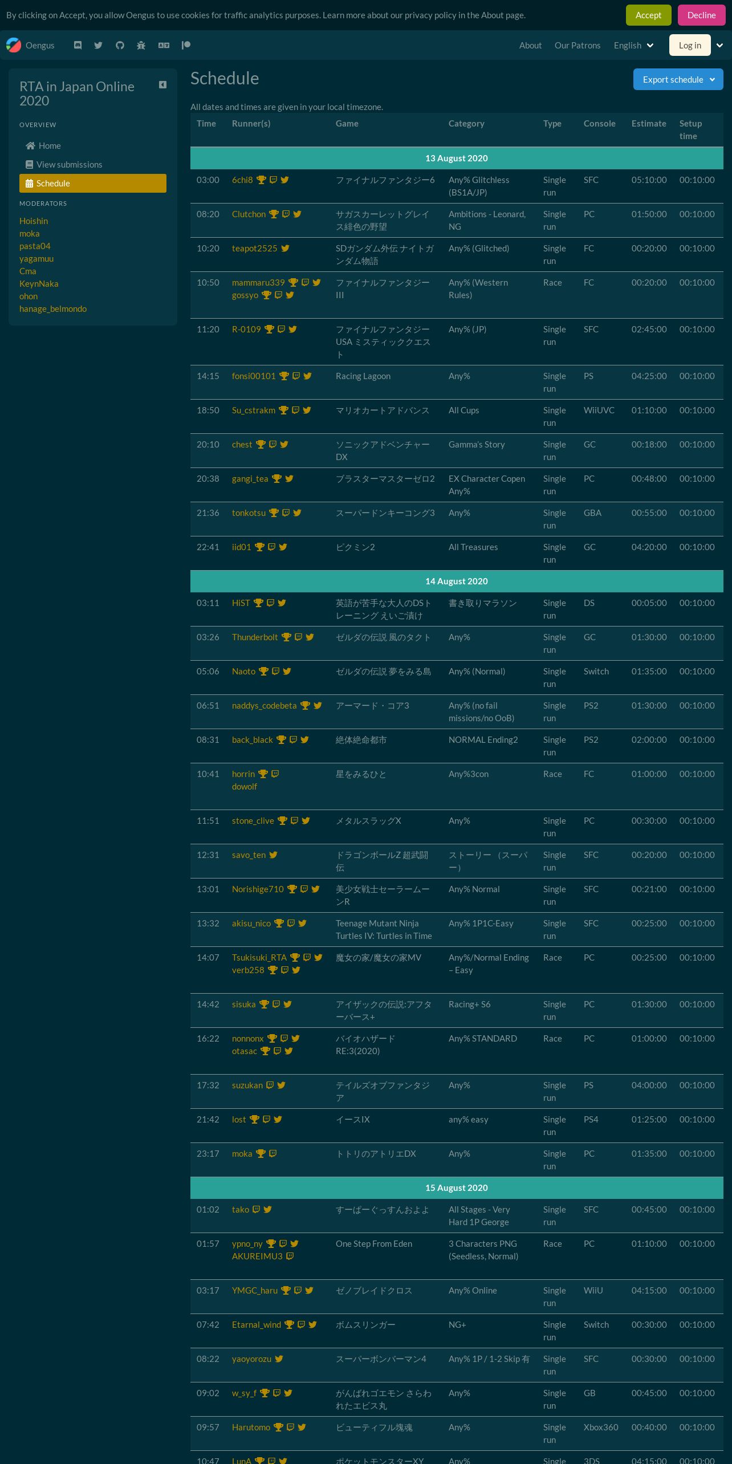Decline the analytics cookies
Screen dimensions: 732x1464
[701, 15]
